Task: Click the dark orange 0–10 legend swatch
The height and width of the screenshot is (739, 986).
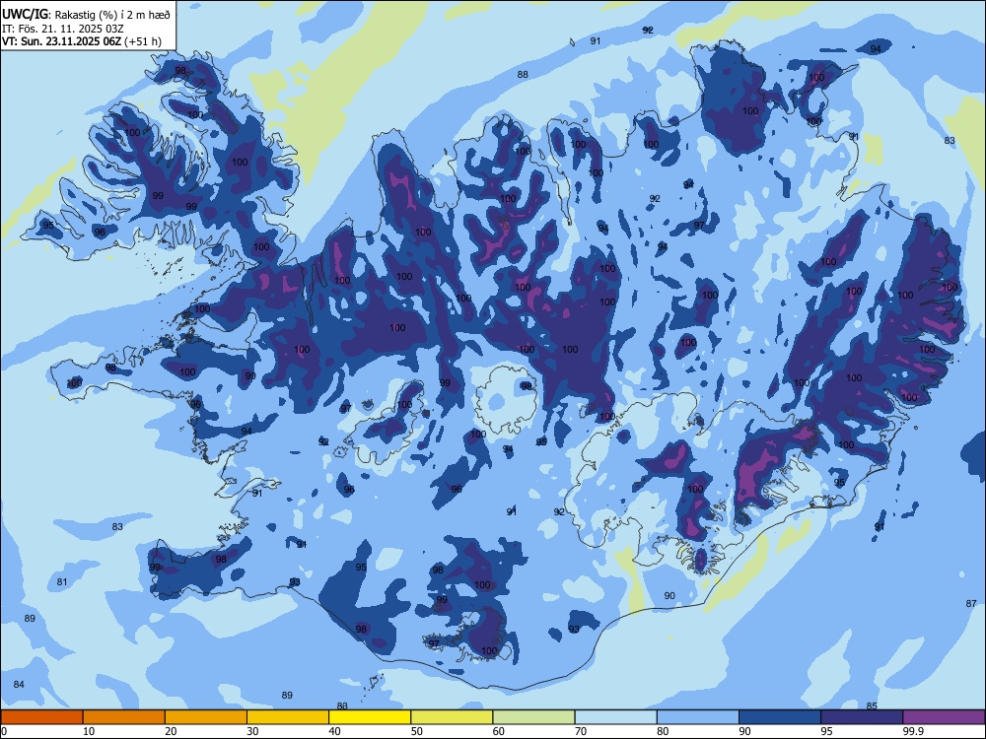Action: click(x=41, y=717)
